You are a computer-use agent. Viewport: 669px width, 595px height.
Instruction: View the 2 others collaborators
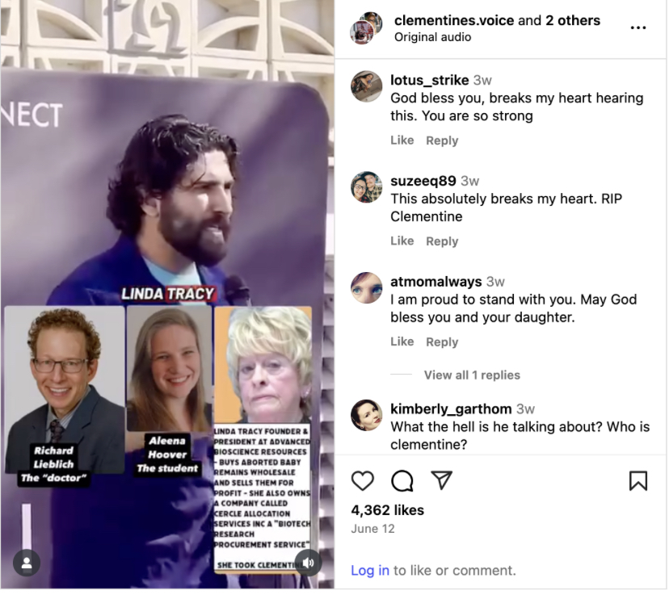(x=573, y=20)
